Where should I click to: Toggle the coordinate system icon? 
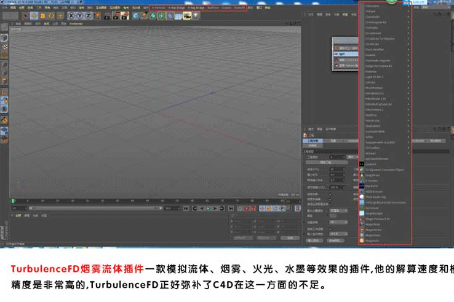tap(97, 15)
